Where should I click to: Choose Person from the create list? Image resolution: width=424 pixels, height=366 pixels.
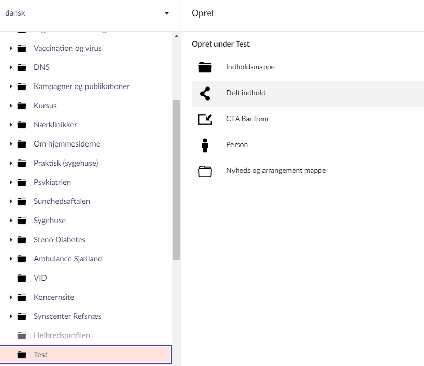click(237, 145)
